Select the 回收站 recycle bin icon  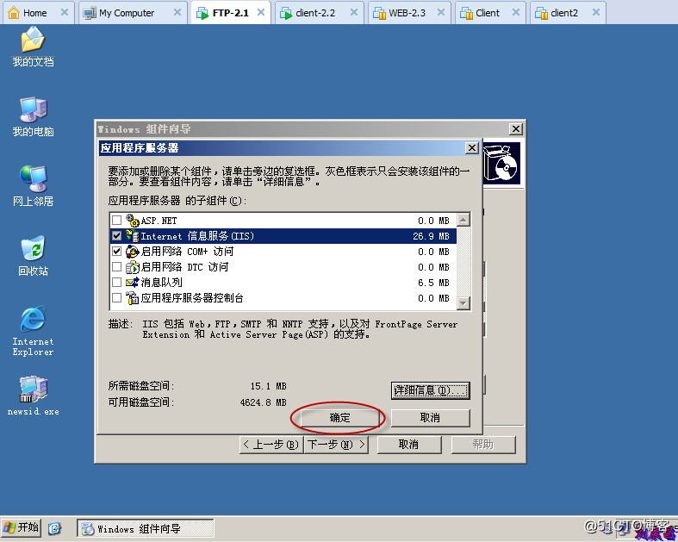[33, 256]
